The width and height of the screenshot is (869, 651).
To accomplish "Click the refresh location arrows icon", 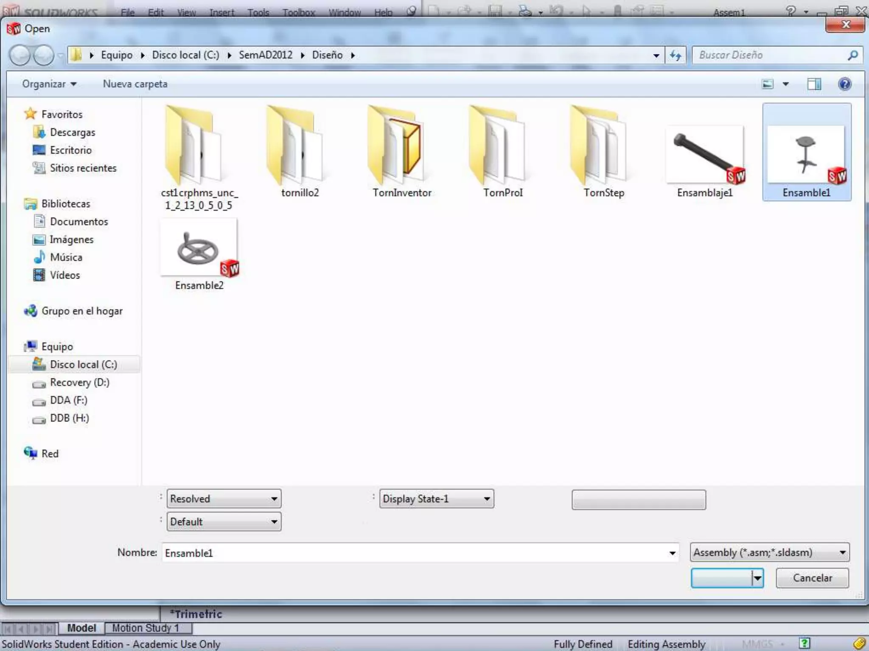I will (x=676, y=55).
